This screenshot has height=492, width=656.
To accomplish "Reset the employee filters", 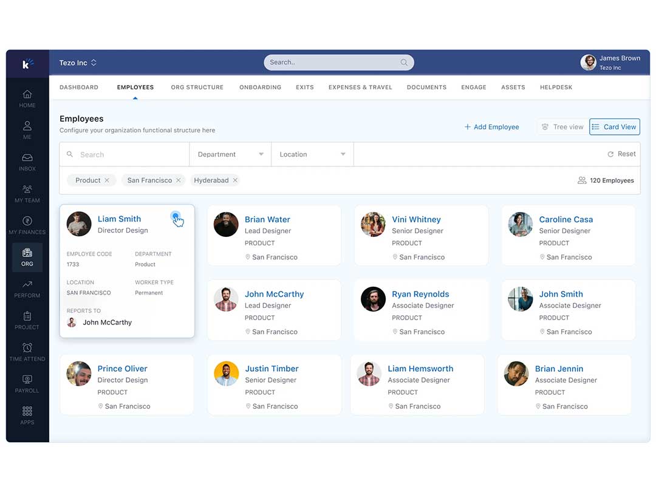I will pyautogui.click(x=622, y=154).
